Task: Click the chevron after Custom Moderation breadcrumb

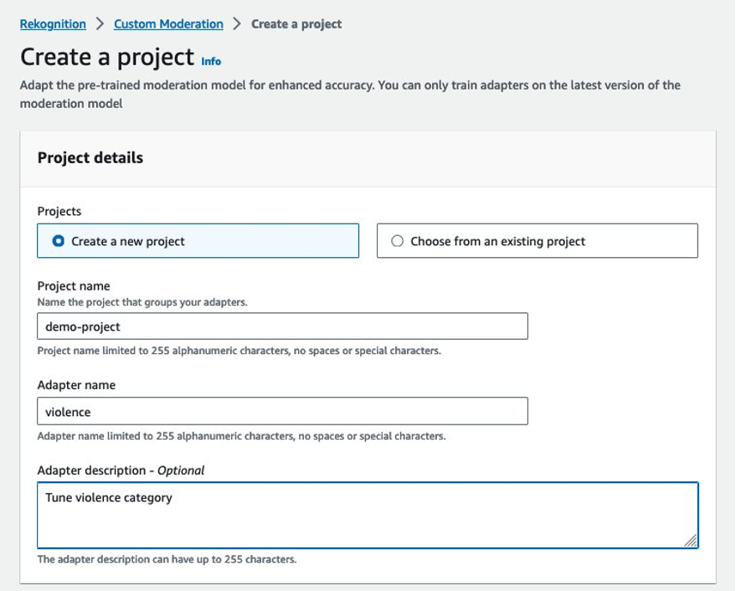Action: [237, 24]
